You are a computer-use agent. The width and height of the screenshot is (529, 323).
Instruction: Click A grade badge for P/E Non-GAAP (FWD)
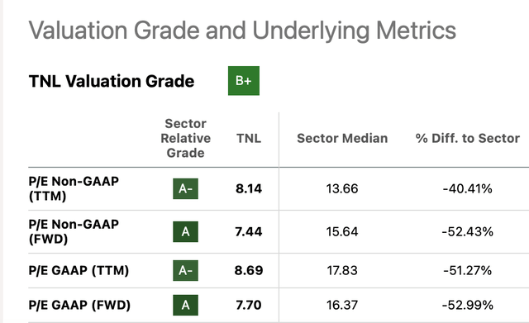185,231
